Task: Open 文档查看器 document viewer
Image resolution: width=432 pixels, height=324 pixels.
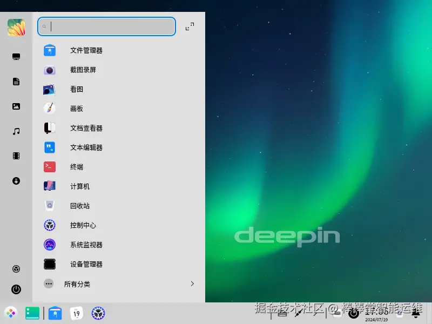Action: [118, 128]
